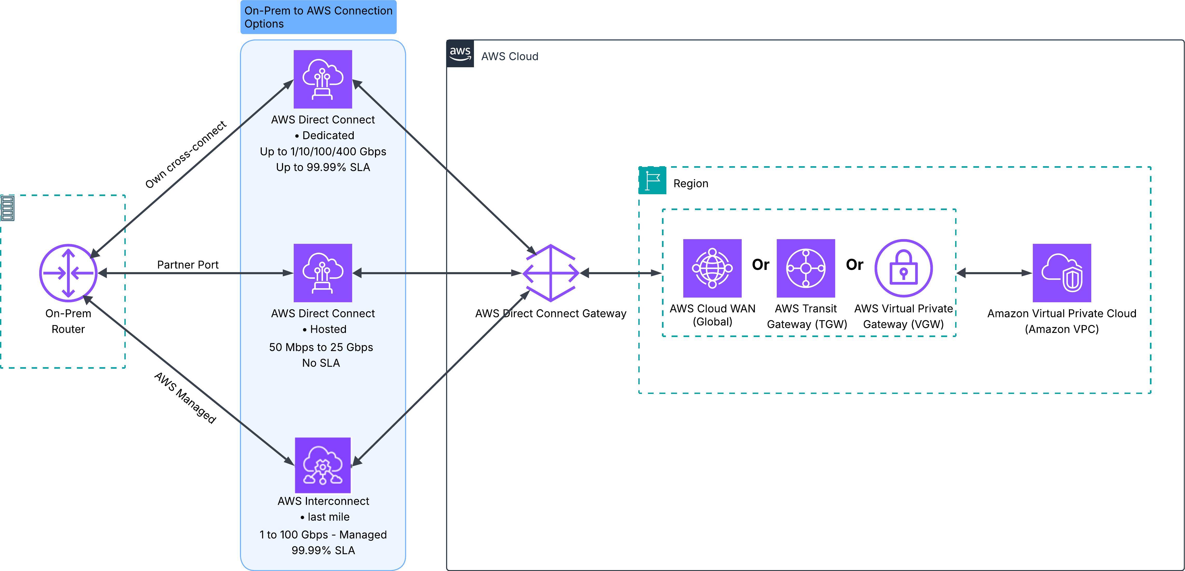The width and height of the screenshot is (1185, 571).
Task: Click the Hosted bullet text
Action: (324, 329)
